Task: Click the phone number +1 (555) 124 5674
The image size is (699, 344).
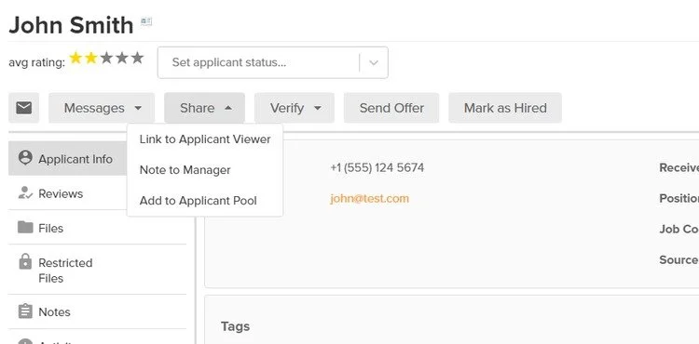Action: click(x=377, y=167)
